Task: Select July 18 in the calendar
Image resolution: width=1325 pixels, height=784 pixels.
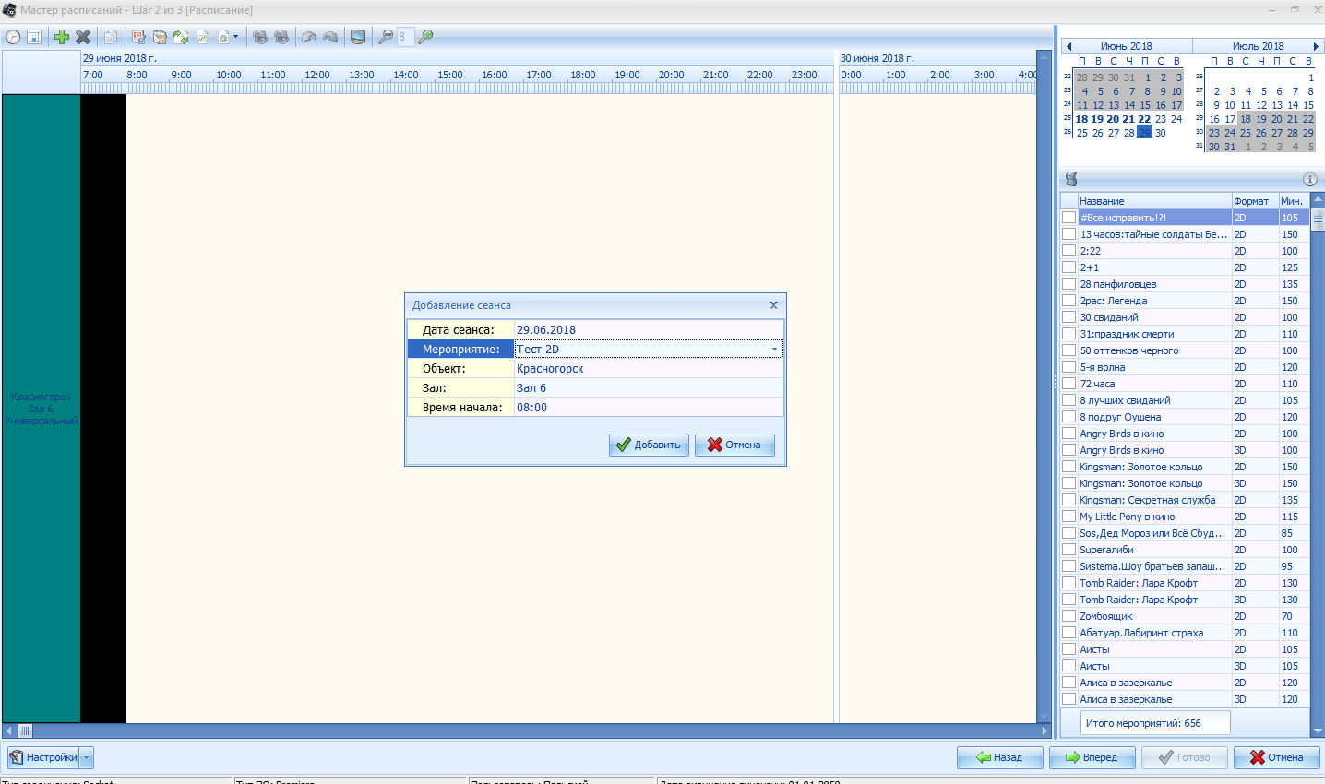Action: [x=1246, y=119]
